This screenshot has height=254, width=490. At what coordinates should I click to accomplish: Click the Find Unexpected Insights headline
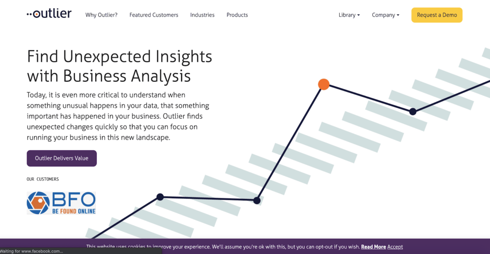tap(120, 66)
